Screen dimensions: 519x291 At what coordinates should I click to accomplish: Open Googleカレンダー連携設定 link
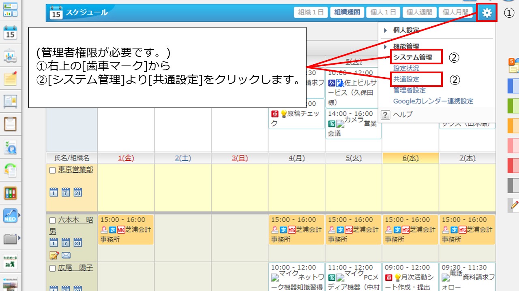433,101
